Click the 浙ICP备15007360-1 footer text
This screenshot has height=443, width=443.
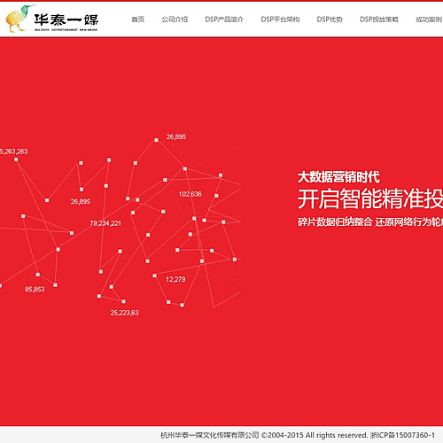tap(402, 435)
